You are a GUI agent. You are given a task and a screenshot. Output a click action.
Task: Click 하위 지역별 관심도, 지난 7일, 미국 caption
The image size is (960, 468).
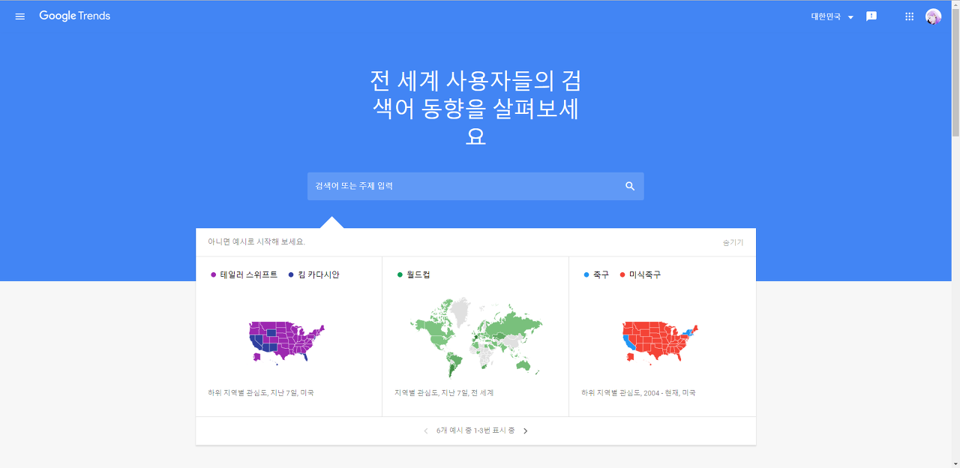261,392
